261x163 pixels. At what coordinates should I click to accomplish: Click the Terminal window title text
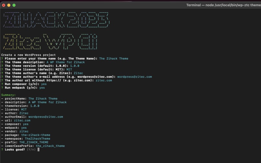(x=223, y=5)
